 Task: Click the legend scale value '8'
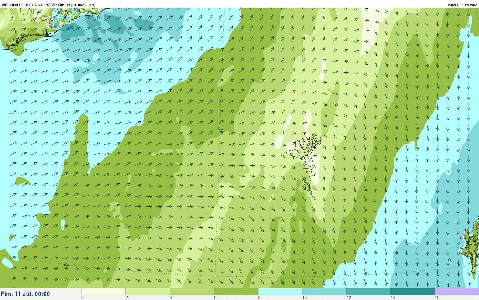pos(259,297)
